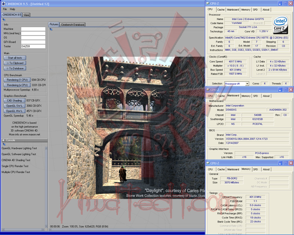
Task: Close the CPU-Z Mainboard window
Action: point(291,90)
